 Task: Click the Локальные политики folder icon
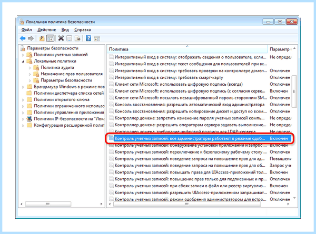coord(29,61)
